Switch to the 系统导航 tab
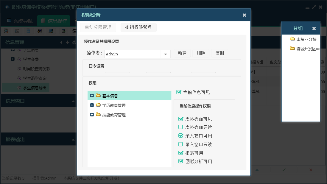 point(20,21)
